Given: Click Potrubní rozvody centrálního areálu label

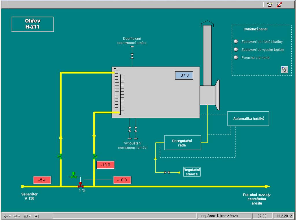Looking at the screenshot, I should [257, 199].
